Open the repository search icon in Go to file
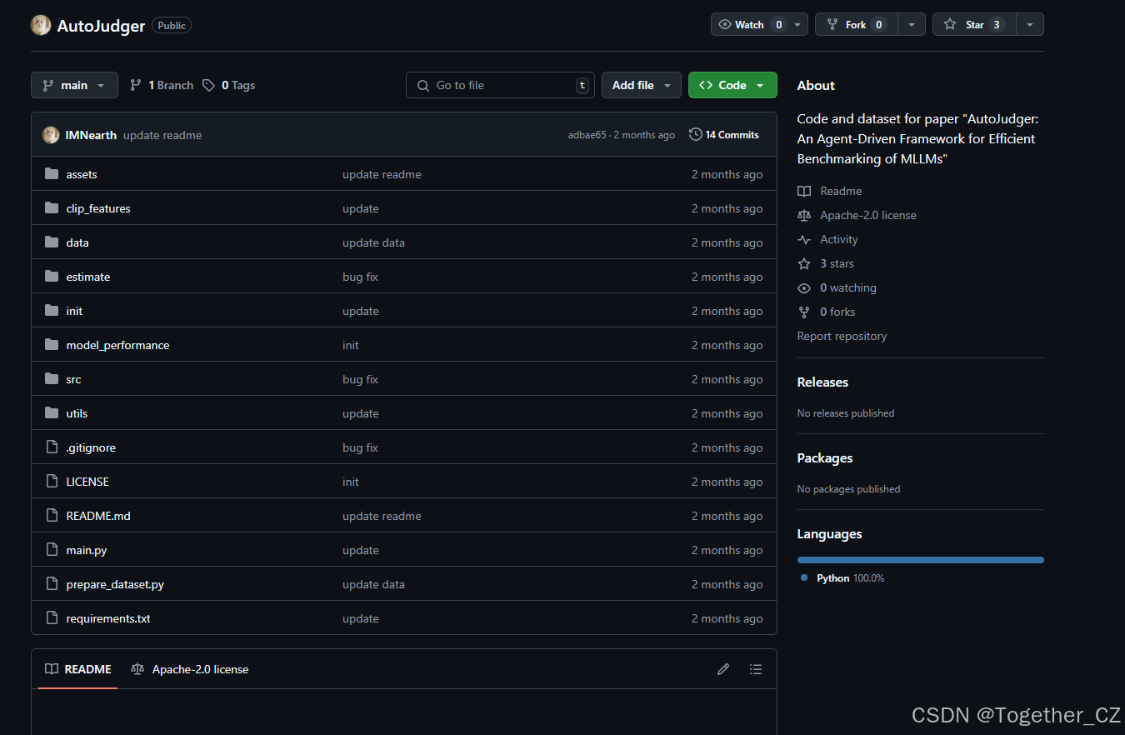Viewport: 1125px width, 735px height. [424, 85]
